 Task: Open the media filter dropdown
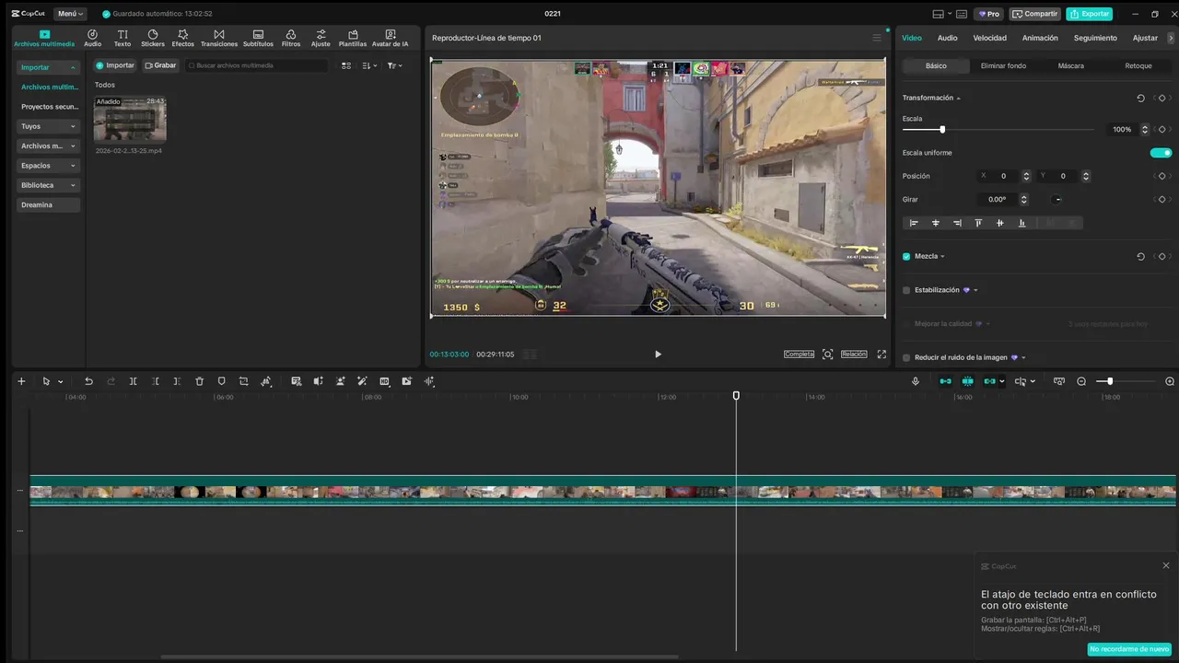click(x=394, y=65)
